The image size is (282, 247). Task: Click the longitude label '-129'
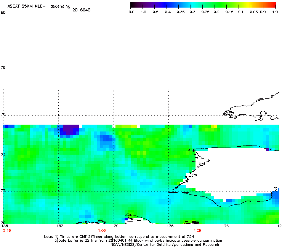coord(114,226)
